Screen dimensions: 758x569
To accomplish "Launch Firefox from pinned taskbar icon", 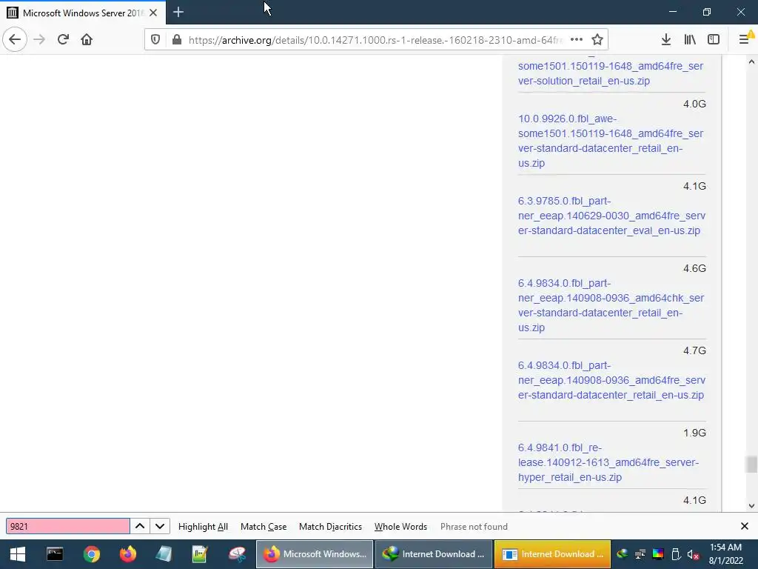I will click(128, 554).
